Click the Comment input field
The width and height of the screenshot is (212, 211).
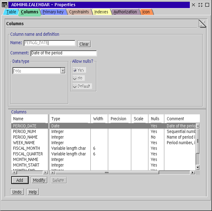coord(64,53)
